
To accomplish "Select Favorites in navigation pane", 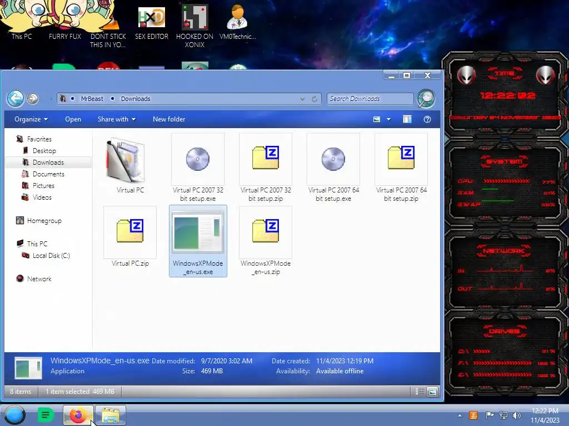I will [x=39, y=139].
